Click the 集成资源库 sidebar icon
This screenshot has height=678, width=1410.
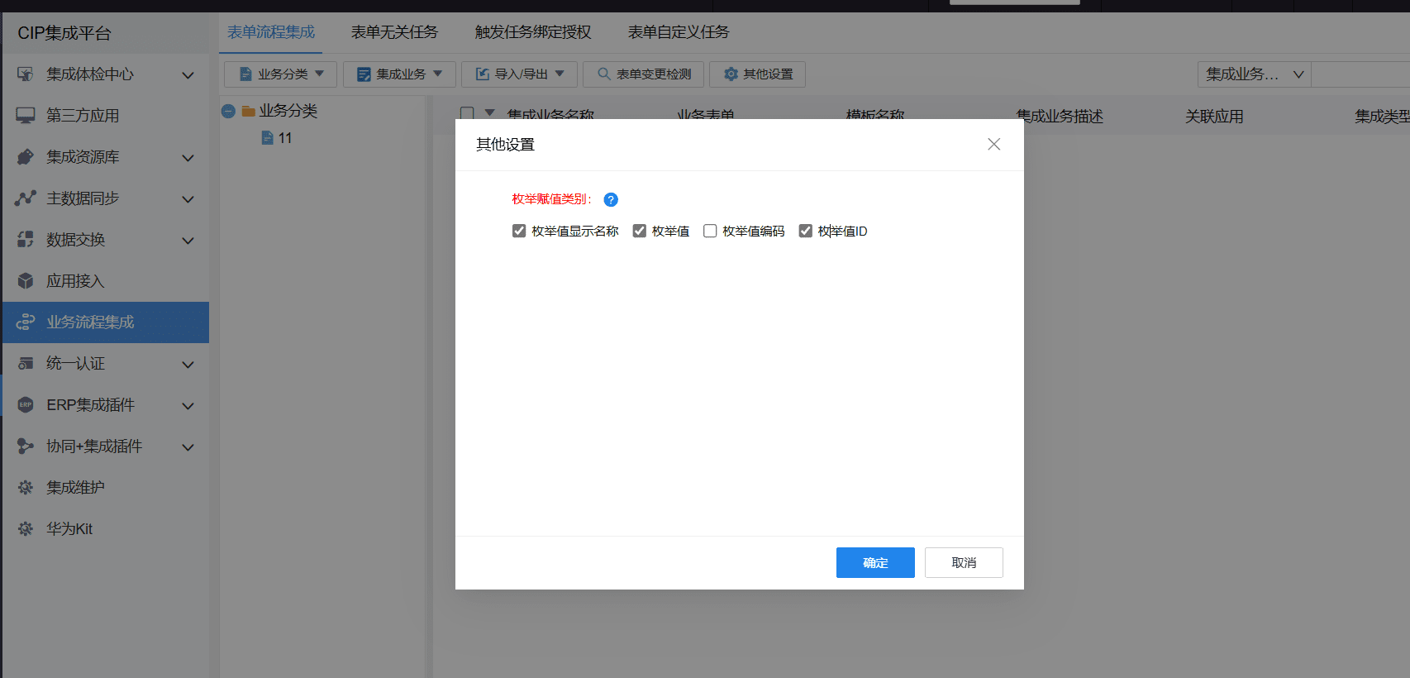26,157
